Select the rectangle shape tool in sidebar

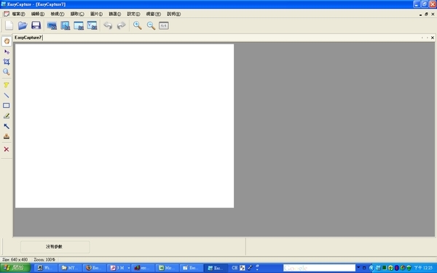(7, 106)
